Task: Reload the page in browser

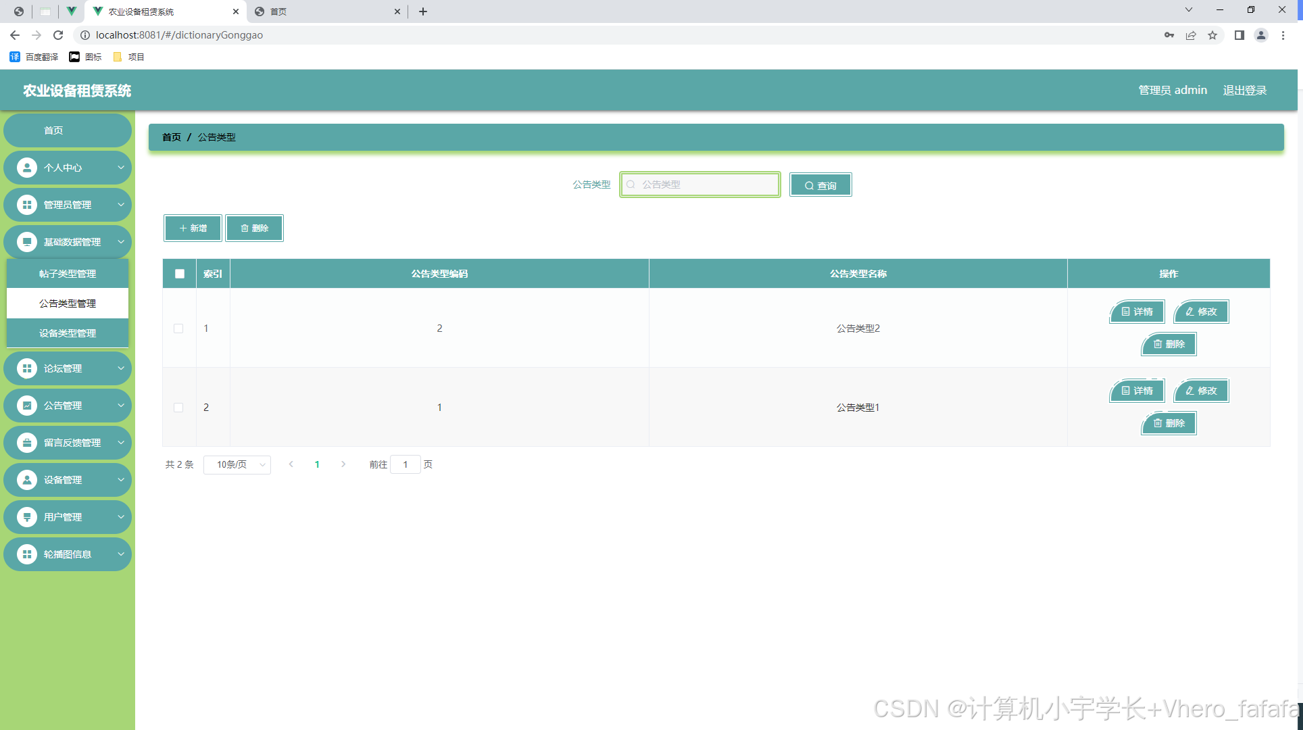Action: click(58, 35)
